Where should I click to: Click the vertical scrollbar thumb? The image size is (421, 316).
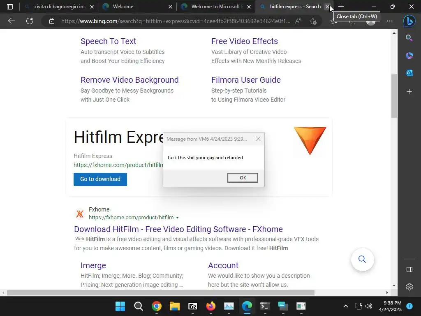[394, 95]
